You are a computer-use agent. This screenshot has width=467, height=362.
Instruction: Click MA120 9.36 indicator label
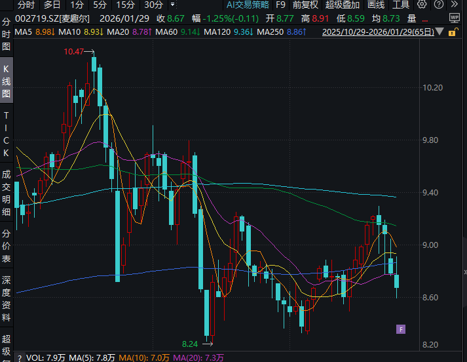pos(229,32)
